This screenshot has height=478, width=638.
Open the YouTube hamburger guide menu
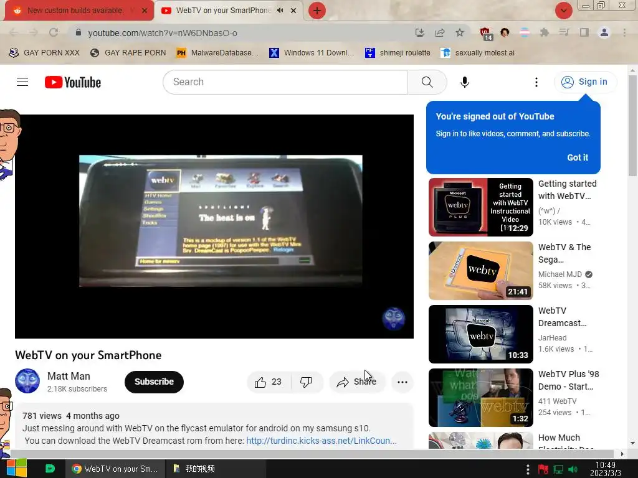[22, 82]
